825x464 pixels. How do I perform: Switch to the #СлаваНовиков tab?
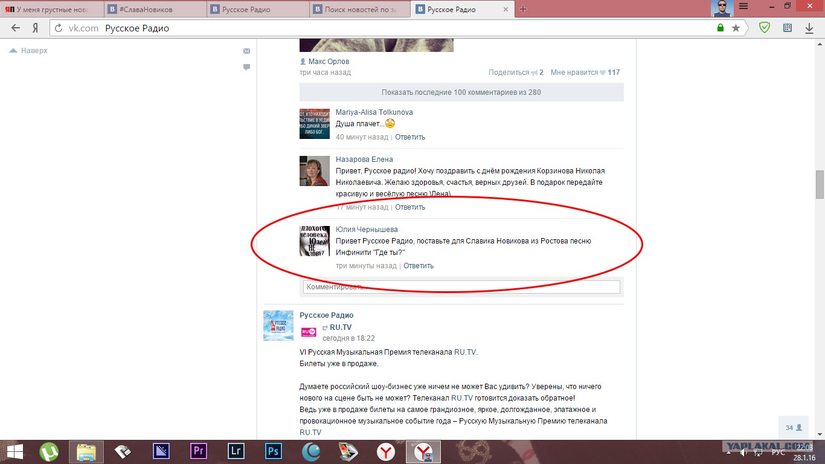[155, 9]
